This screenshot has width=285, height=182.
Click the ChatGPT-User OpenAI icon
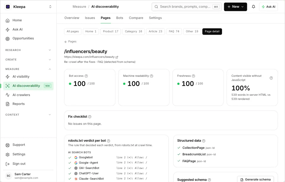coord(76,173)
